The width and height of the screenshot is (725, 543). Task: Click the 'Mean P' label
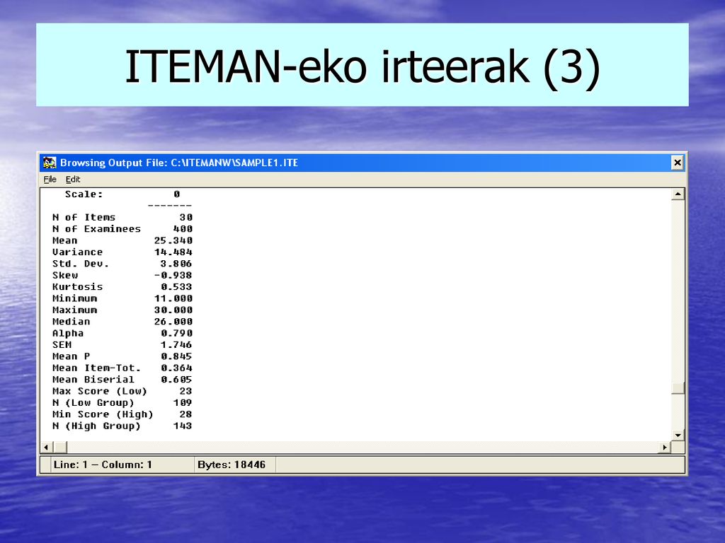pyautogui.click(x=72, y=356)
